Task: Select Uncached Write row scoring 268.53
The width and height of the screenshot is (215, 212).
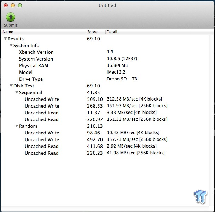Action: tap(105, 106)
